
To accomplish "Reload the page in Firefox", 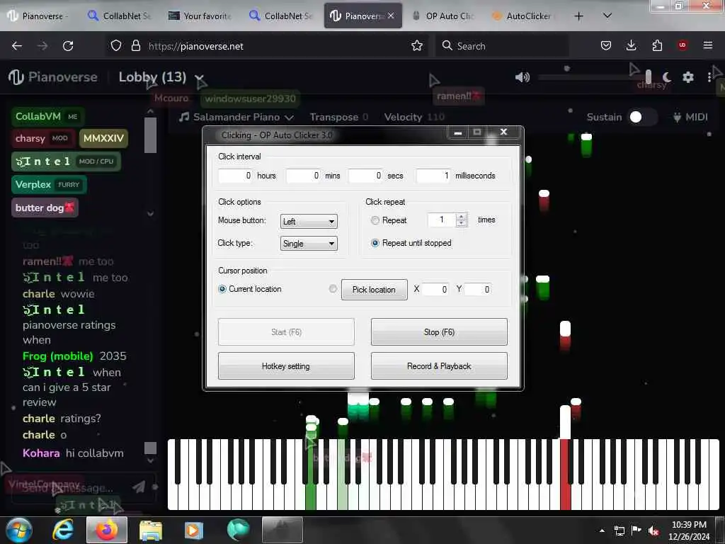I will point(68,46).
